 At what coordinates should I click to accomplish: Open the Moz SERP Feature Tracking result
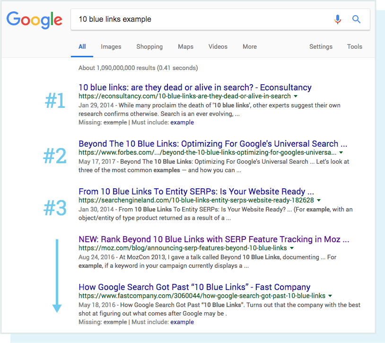pyautogui.click(x=212, y=239)
